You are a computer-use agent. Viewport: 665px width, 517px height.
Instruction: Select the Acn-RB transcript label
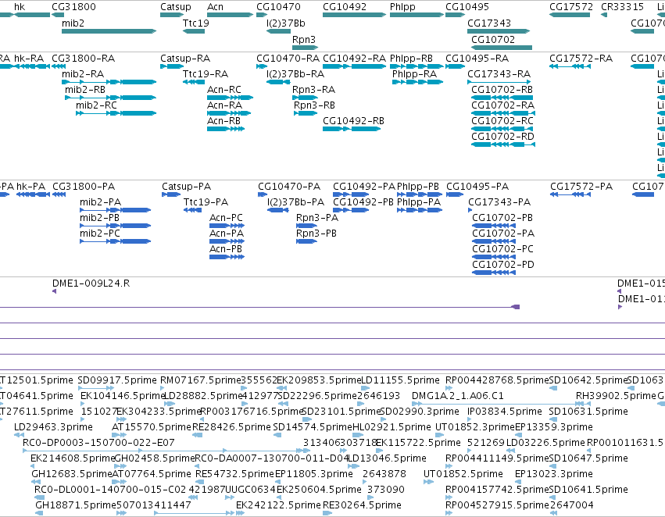pos(223,121)
